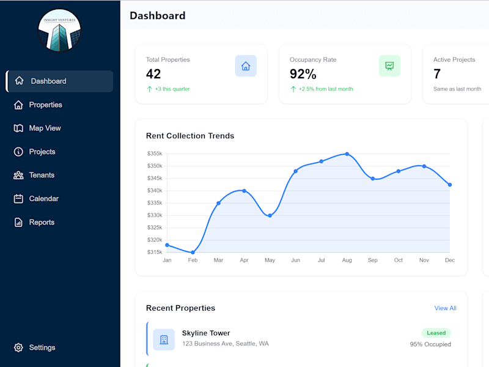Click the Skyline Tower building icon
489x367 pixels.
click(164, 339)
